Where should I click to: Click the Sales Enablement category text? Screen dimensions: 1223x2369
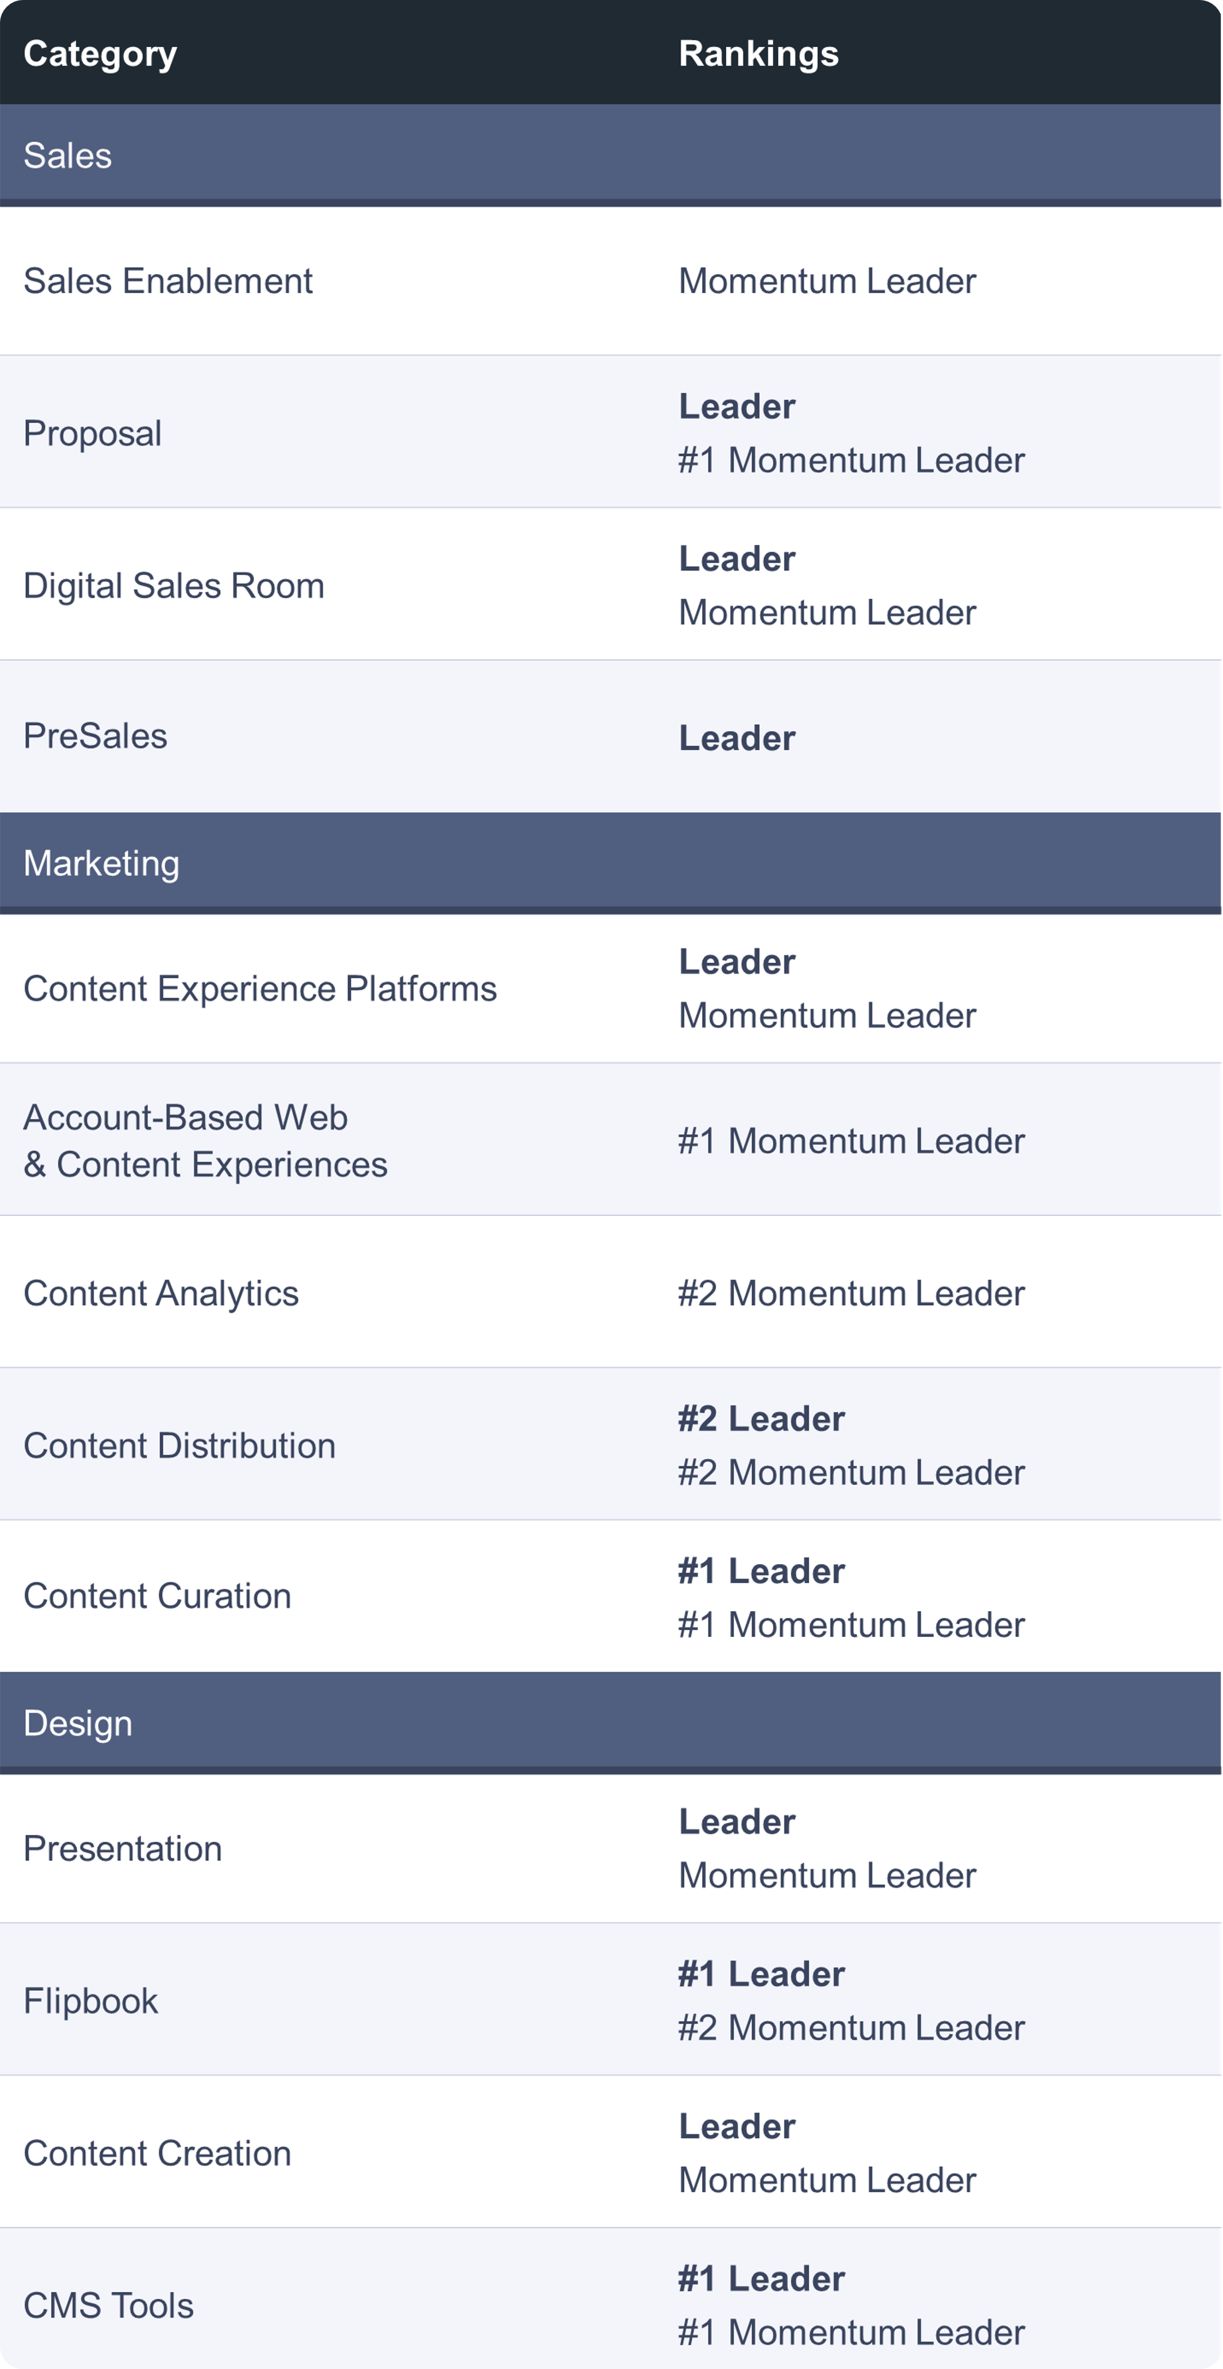click(168, 281)
